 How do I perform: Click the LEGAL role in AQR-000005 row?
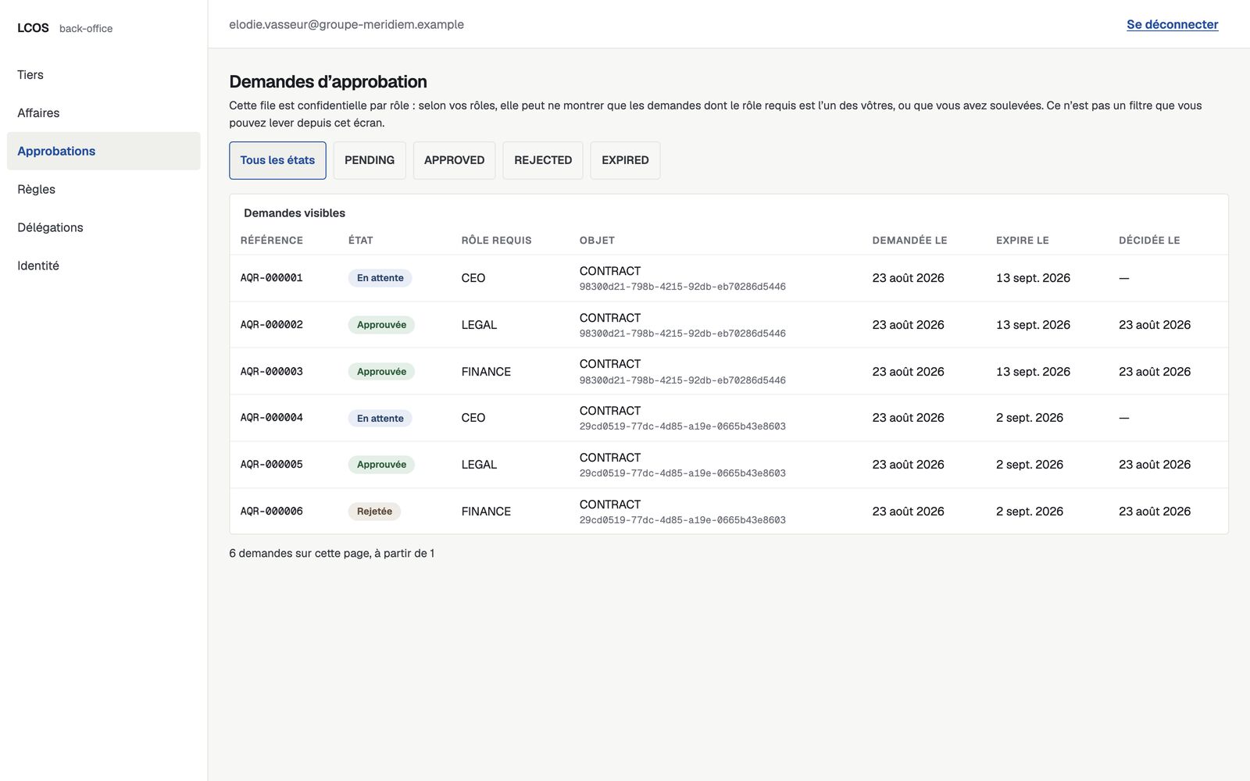[x=479, y=465]
